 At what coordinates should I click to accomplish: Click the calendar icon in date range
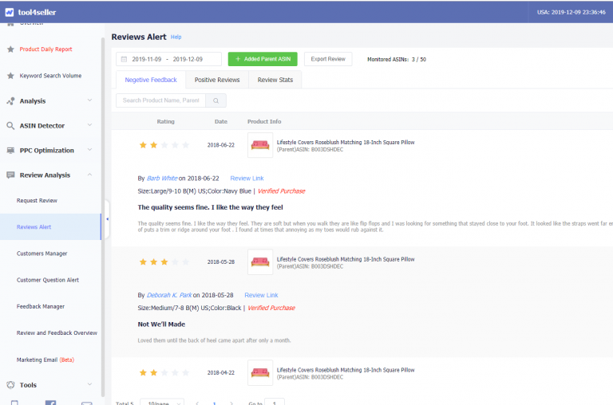[124, 59]
